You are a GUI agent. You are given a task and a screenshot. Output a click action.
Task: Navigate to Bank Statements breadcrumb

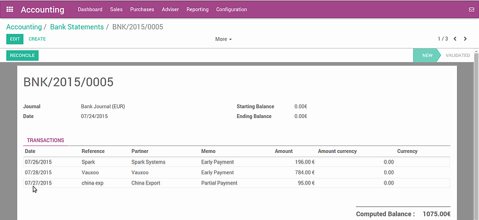(77, 27)
